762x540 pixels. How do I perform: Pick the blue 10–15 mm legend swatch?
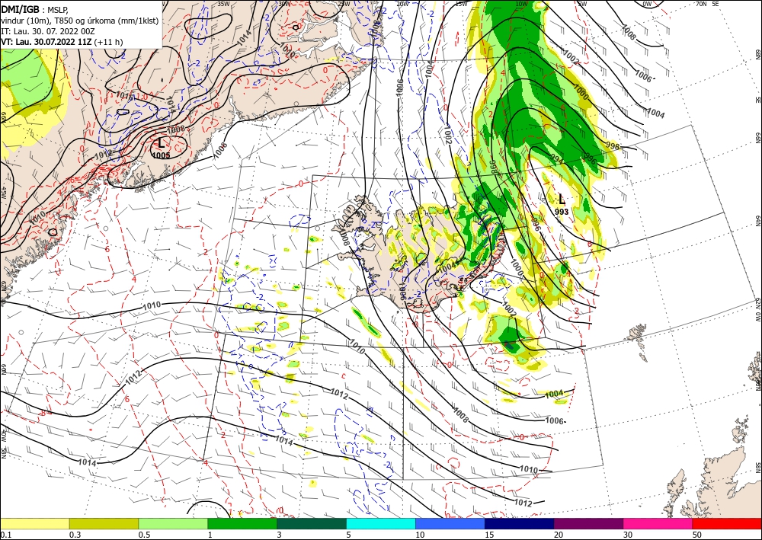450,523
